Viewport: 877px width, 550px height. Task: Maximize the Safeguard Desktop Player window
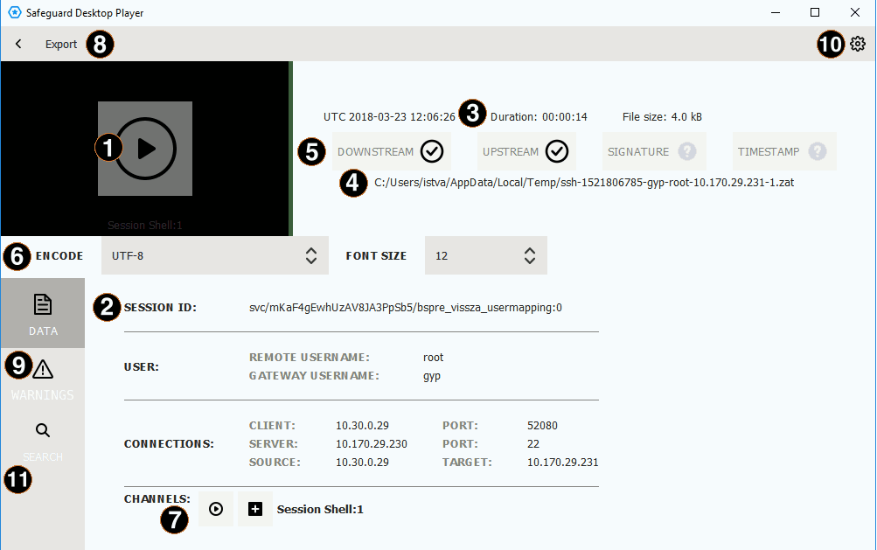click(x=815, y=13)
